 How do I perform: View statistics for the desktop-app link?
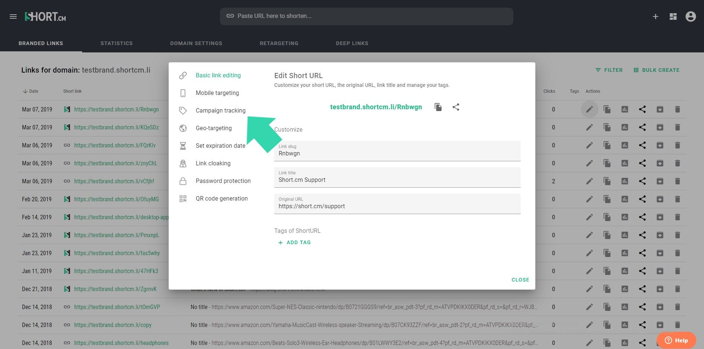[625, 217]
